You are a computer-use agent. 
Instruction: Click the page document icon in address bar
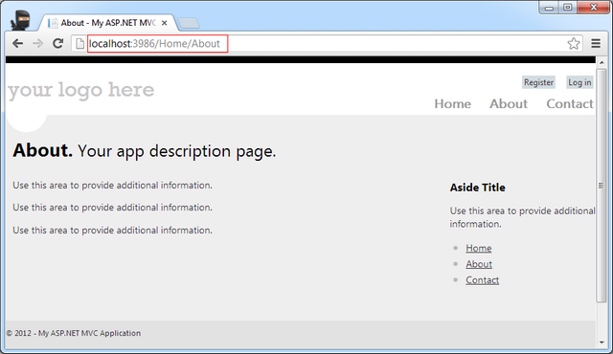coord(79,43)
